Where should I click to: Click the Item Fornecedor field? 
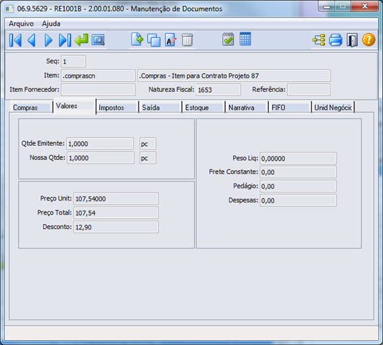(98, 90)
